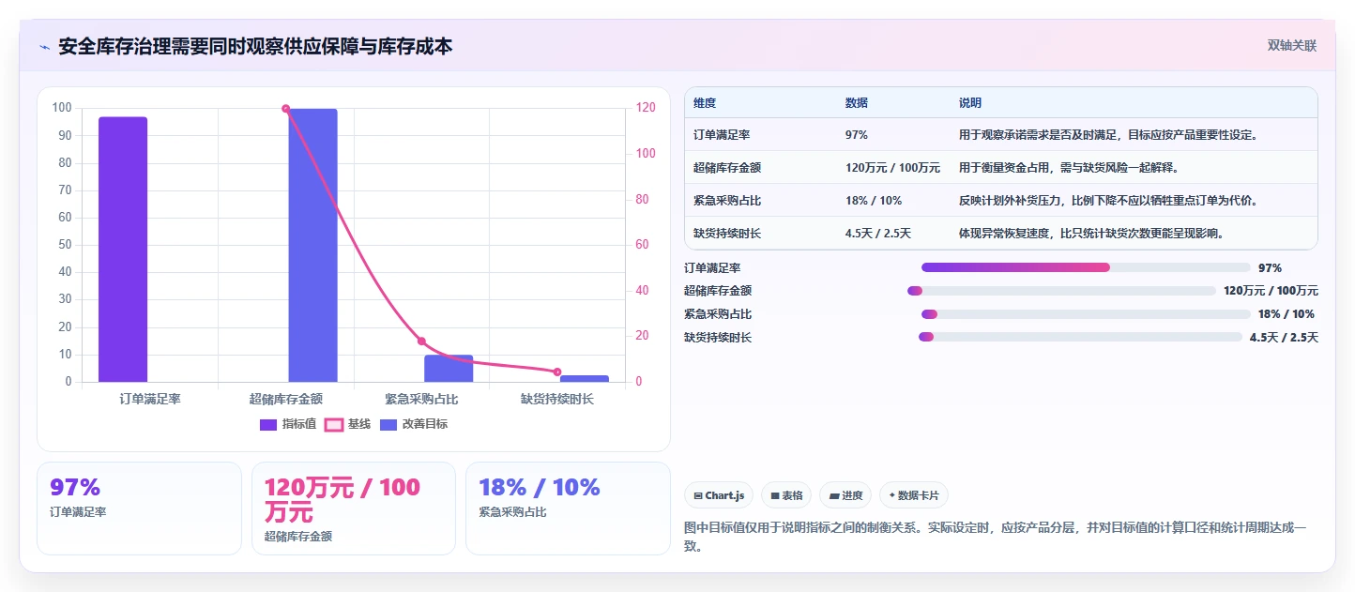Click description starting 用于观察承诺需求

point(1107,135)
